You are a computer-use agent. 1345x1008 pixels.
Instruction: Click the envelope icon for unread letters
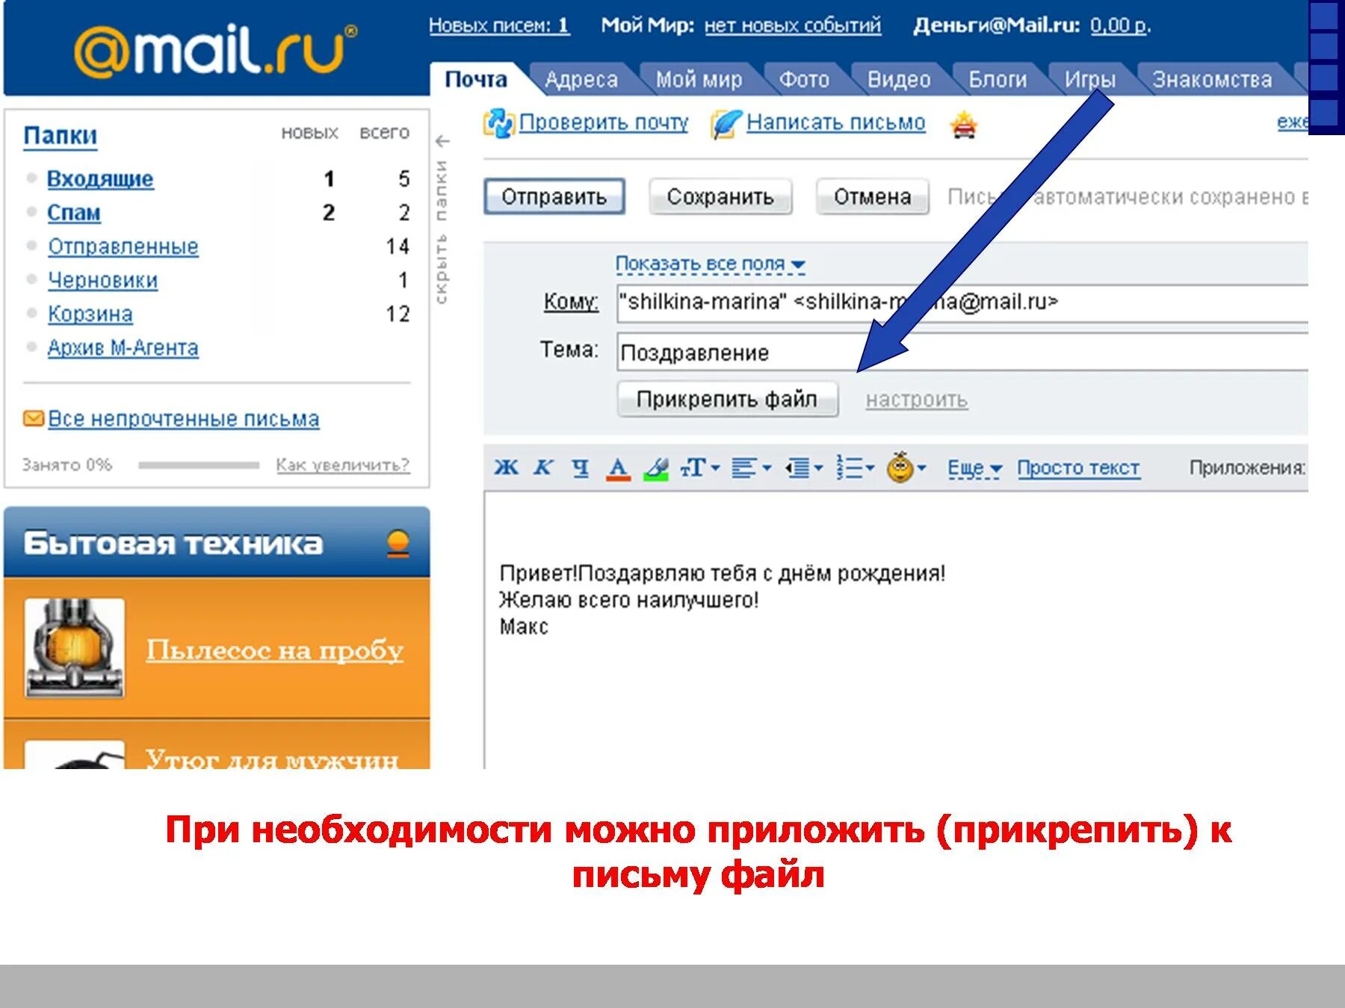34,418
